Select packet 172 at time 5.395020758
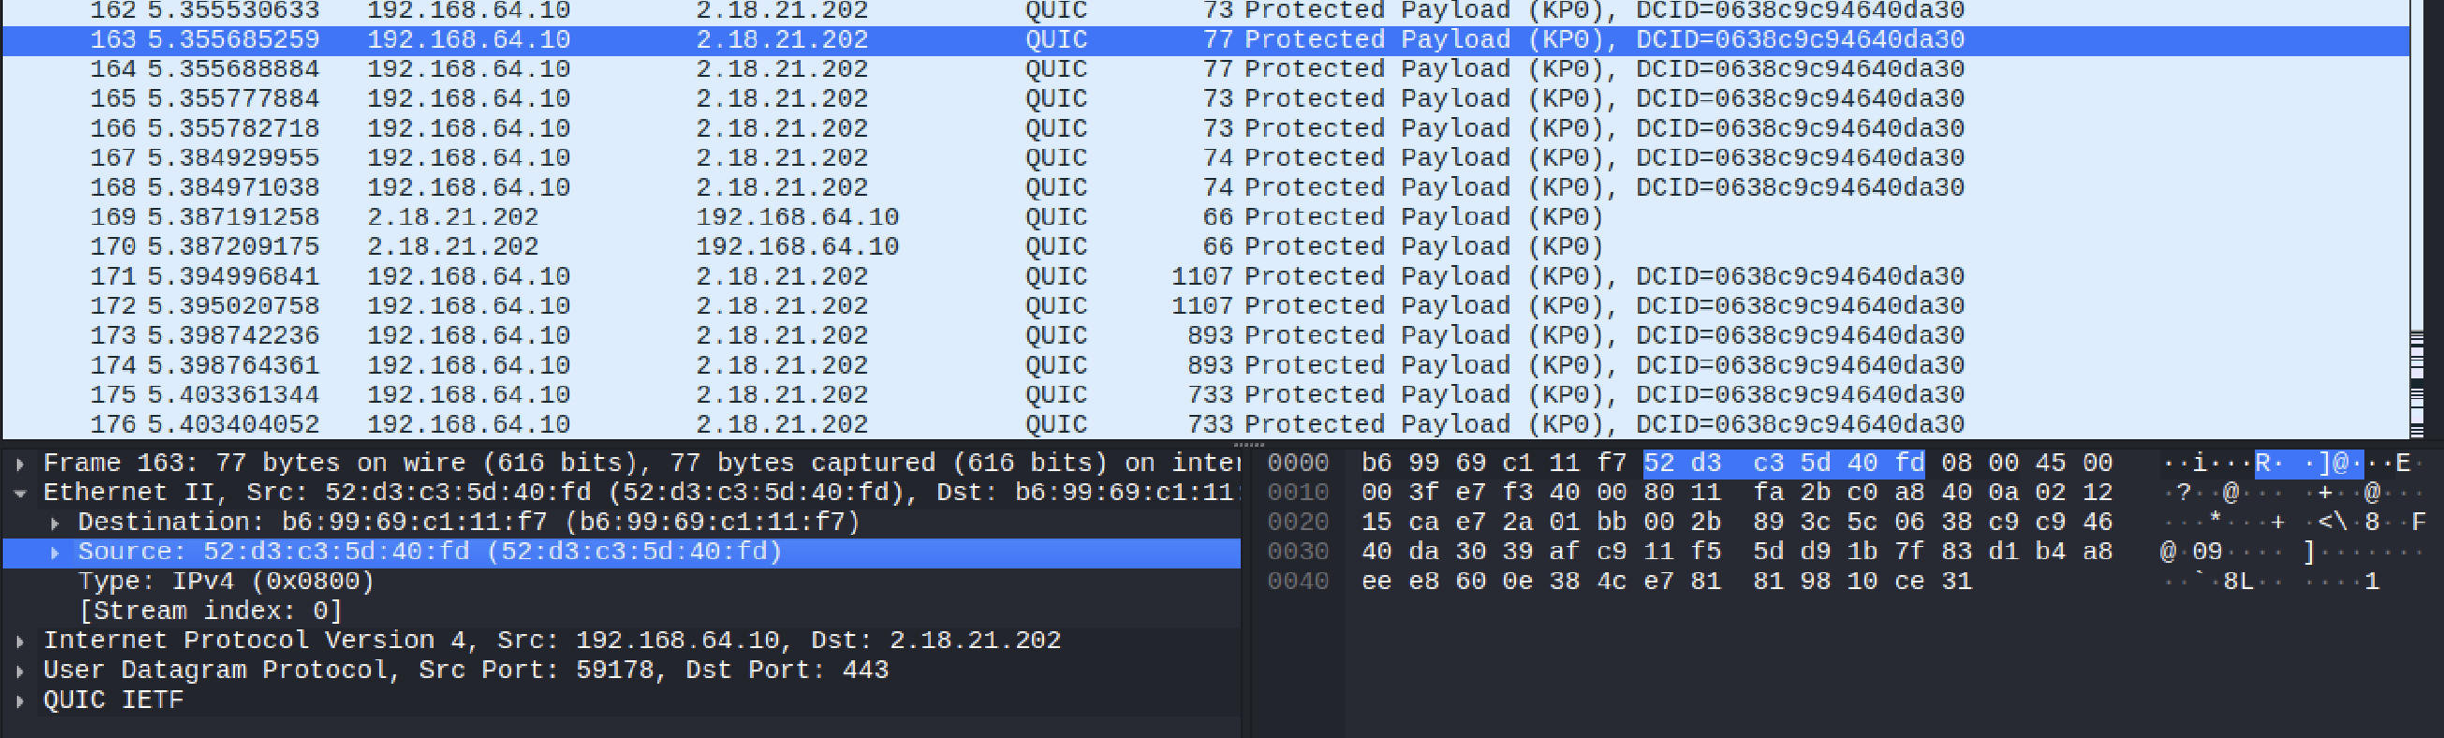 click(x=1205, y=305)
